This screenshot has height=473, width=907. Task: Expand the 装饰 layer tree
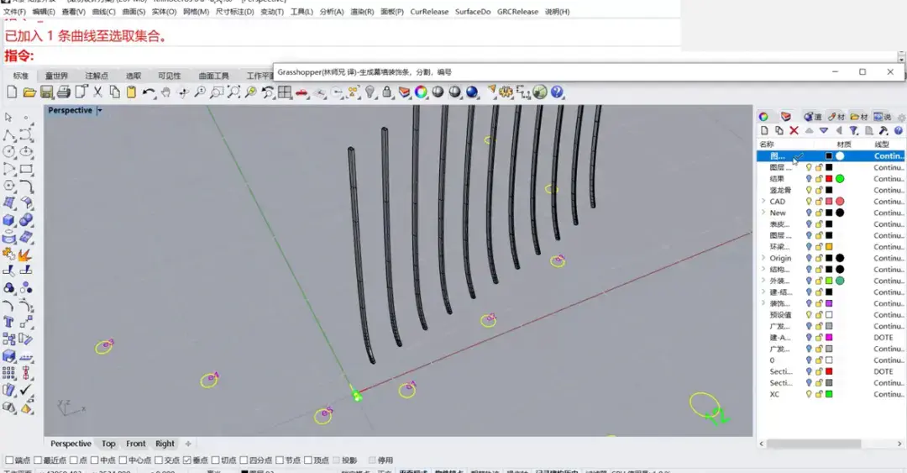tap(763, 303)
